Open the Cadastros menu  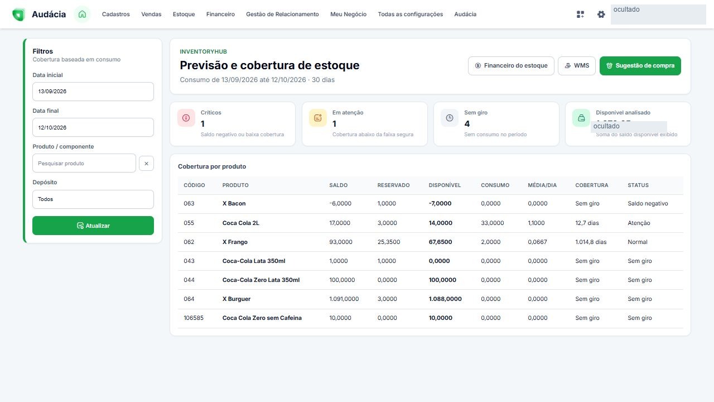coord(116,15)
